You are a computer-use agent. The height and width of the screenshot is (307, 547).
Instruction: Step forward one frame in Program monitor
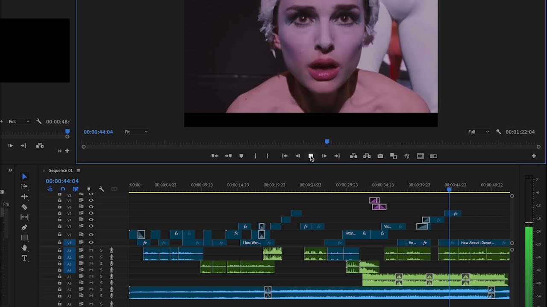click(324, 156)
